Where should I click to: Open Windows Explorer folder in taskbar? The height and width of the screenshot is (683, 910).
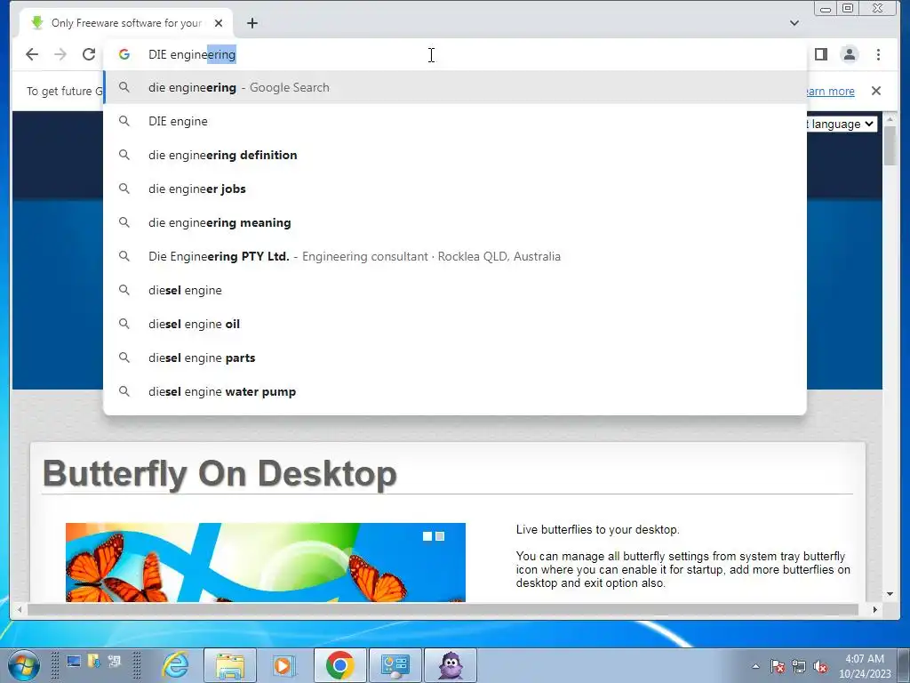tap(229, 665)
